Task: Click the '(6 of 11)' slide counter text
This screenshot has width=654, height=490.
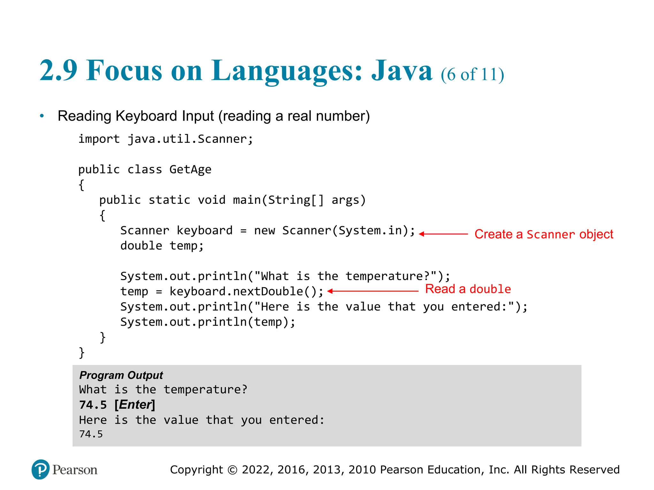Action: click(472, 75)
